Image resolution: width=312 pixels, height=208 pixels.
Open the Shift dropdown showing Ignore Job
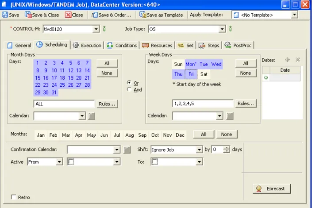pos(199,150)
